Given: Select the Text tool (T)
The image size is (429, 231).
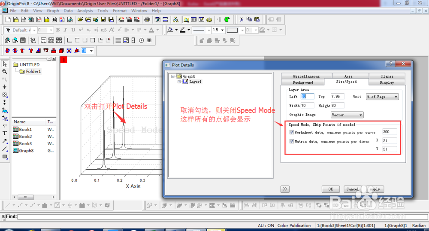Looking at the screenshot, I should 5,133.
